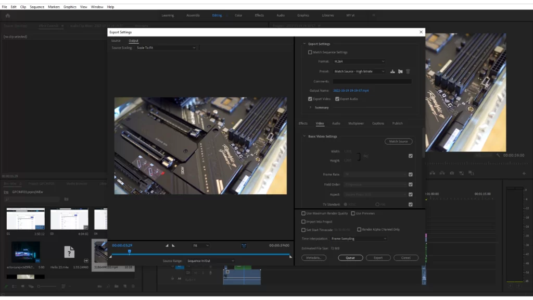
Task: Click the project panel trash Clear icon
Action: click(133, 286)
